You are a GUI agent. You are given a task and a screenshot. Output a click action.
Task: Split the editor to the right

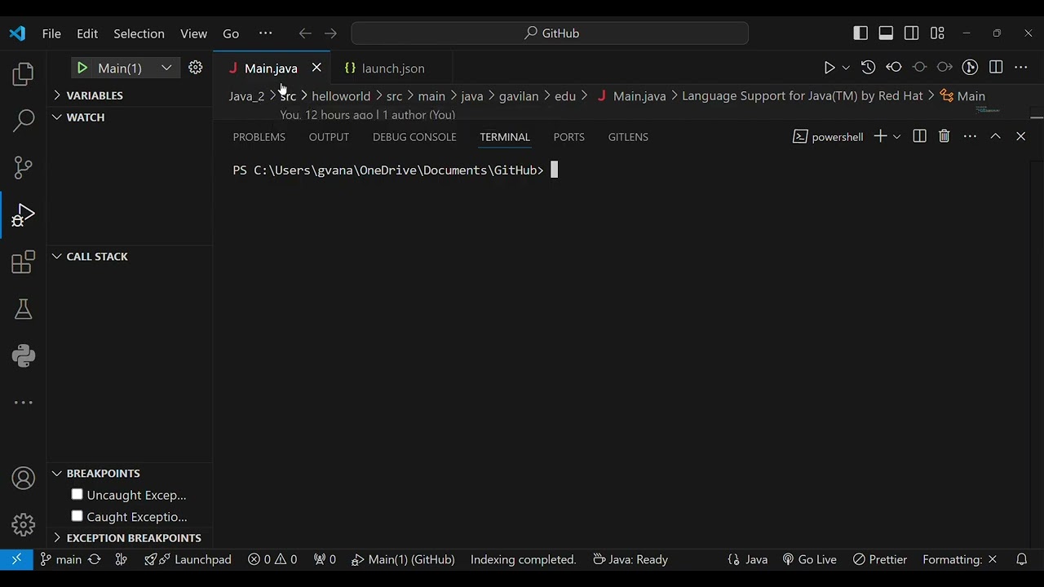[996, 68]
